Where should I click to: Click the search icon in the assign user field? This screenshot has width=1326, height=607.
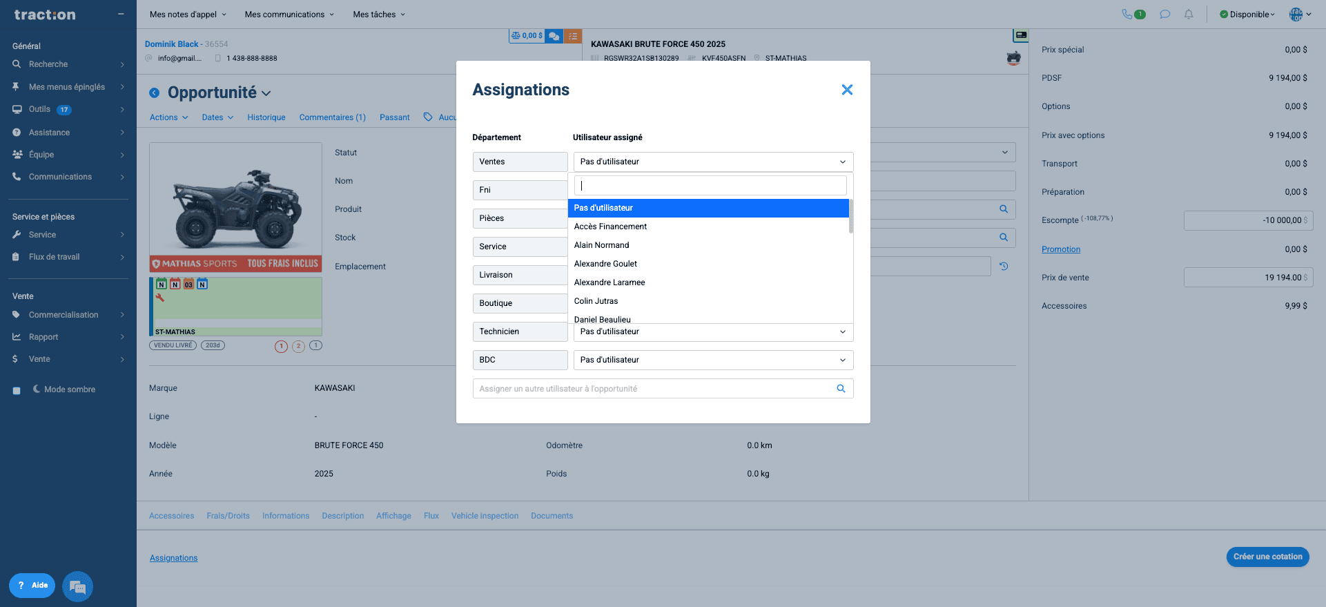(x=841, y=389)
